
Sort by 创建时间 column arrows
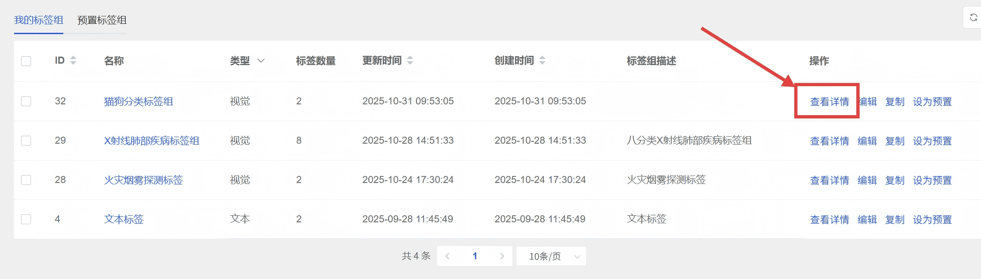(x=542, y=60)
